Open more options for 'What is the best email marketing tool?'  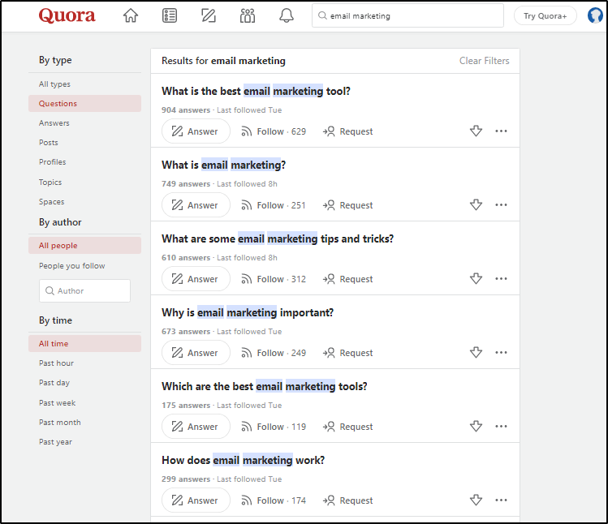click(x=501, y=131)
